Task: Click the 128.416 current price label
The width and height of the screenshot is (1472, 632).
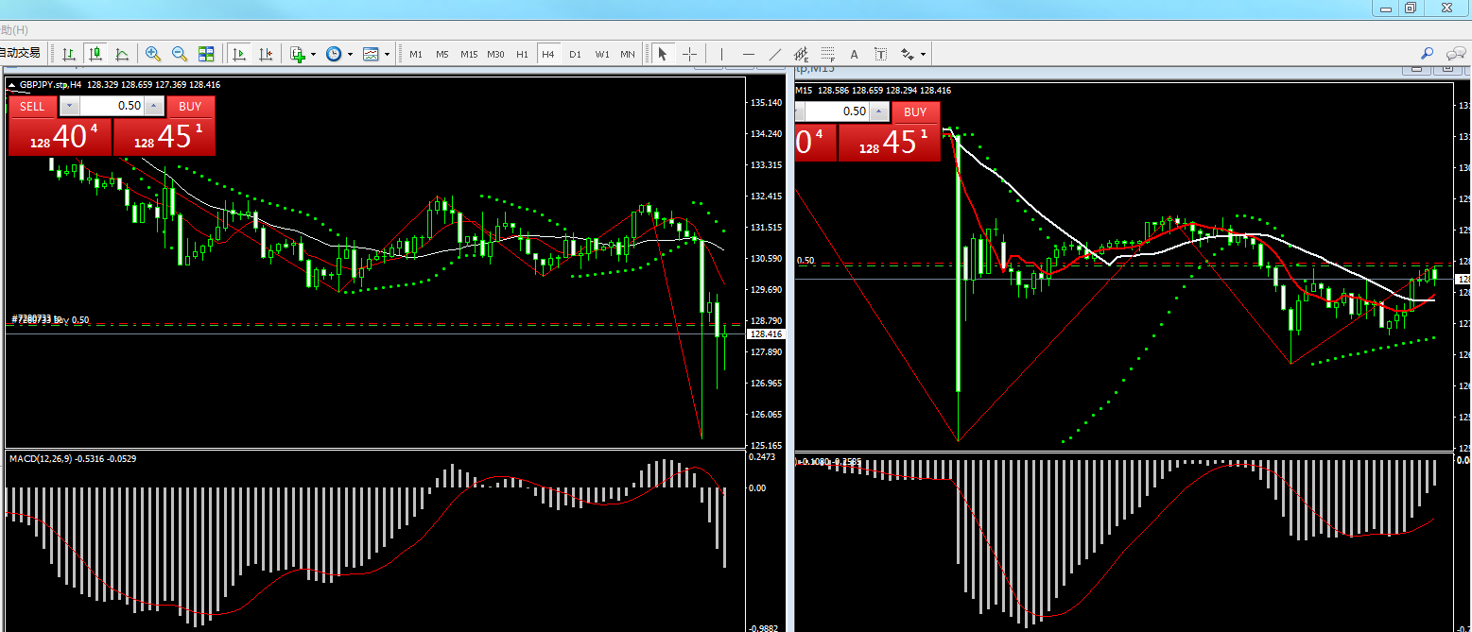Action: coord(767,334)
